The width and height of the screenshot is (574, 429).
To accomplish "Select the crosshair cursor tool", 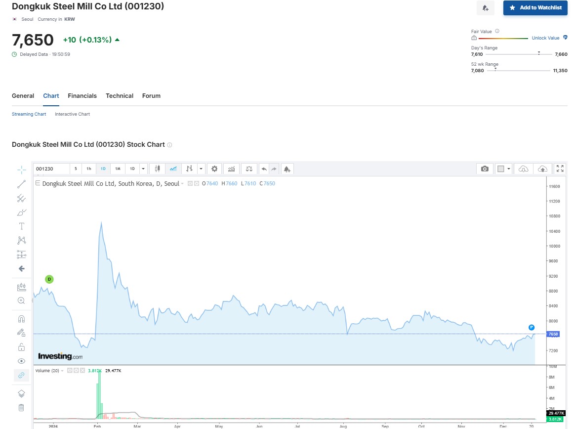I will (x=21, y=169).
